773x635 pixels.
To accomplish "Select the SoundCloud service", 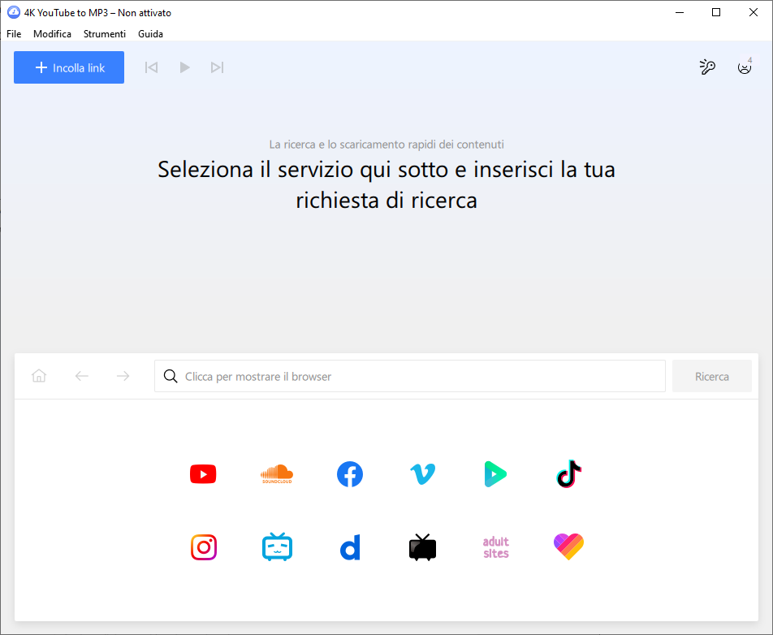I will pos(277,474).
